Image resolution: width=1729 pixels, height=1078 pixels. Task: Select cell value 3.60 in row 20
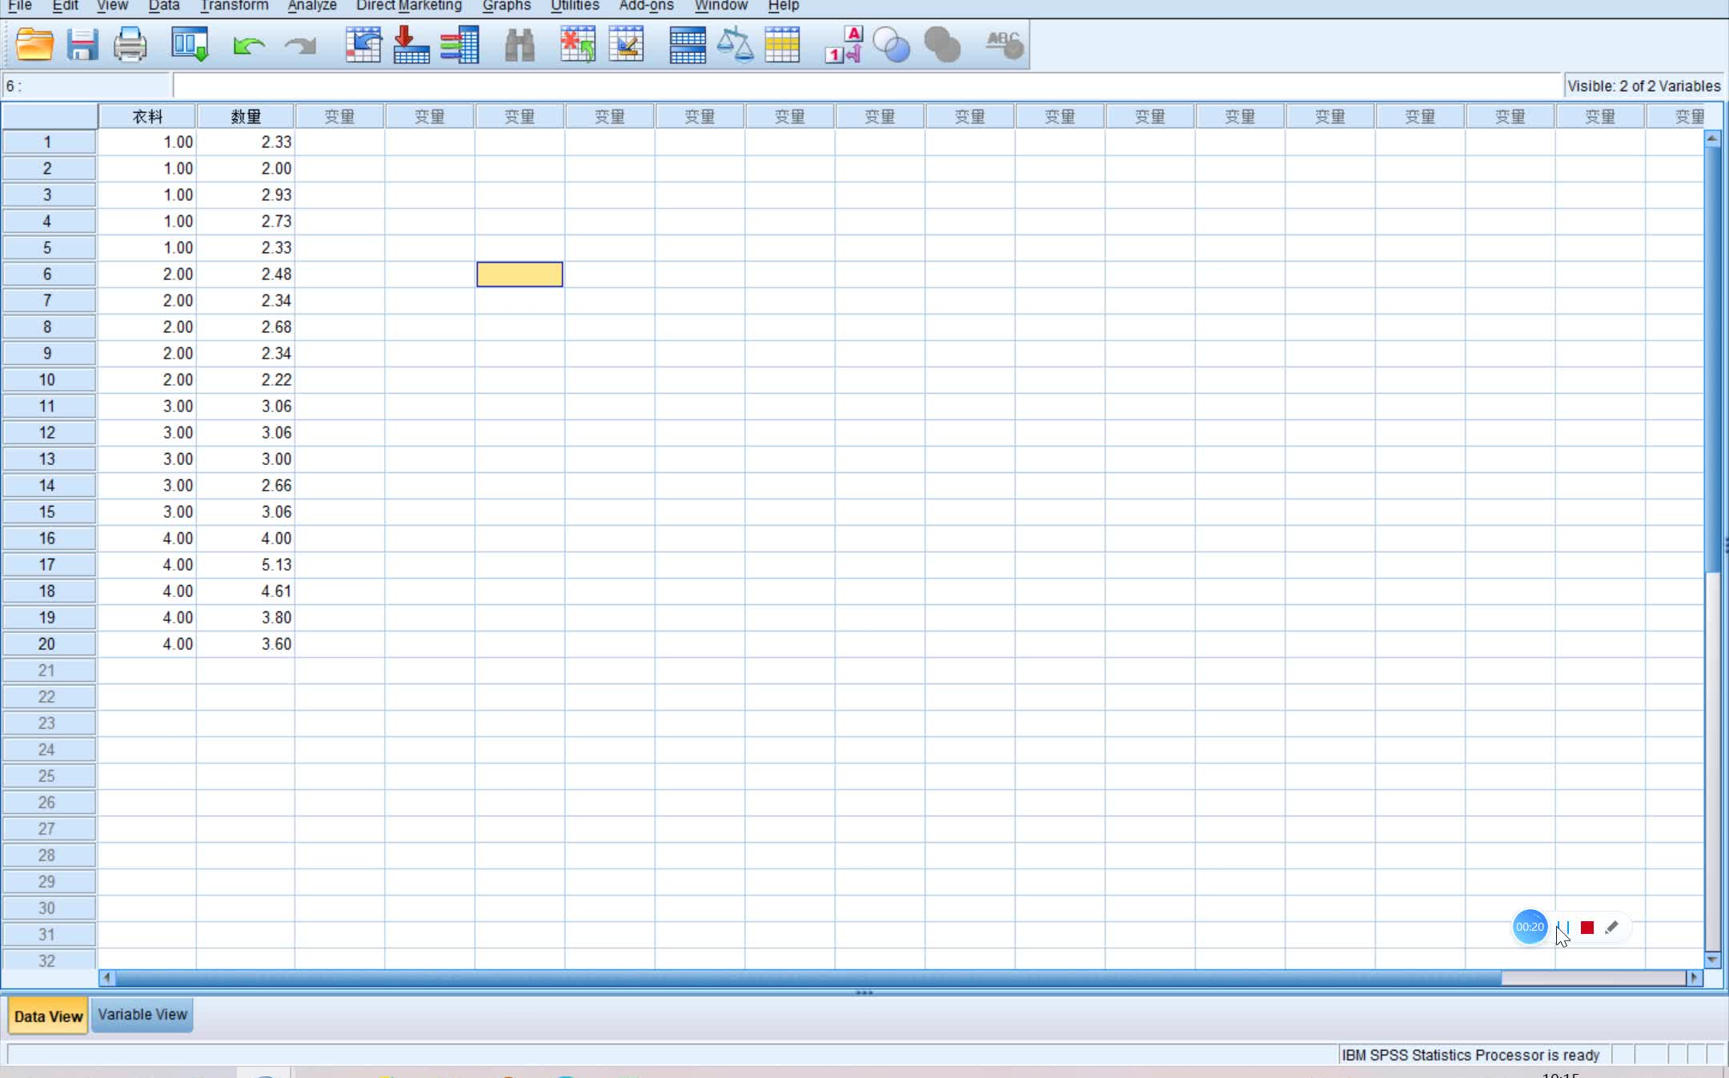coord(246,644)
